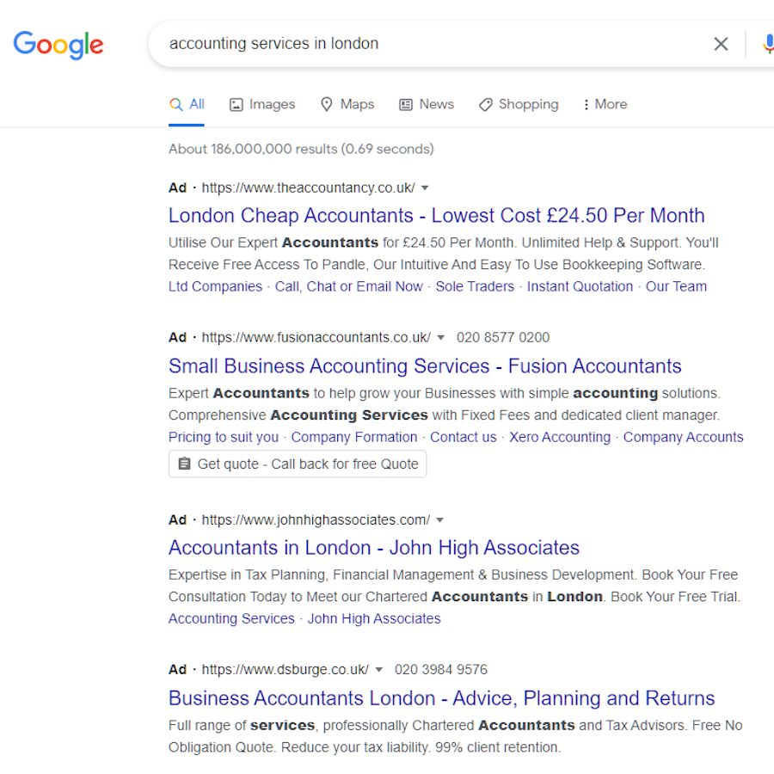Expand fusionaccountants.co.uk ad dropdown arrow

point(441,337)
